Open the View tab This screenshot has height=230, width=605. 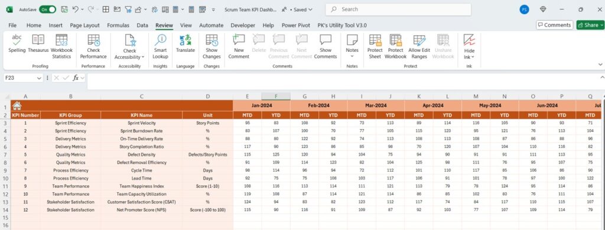(186, 25)
